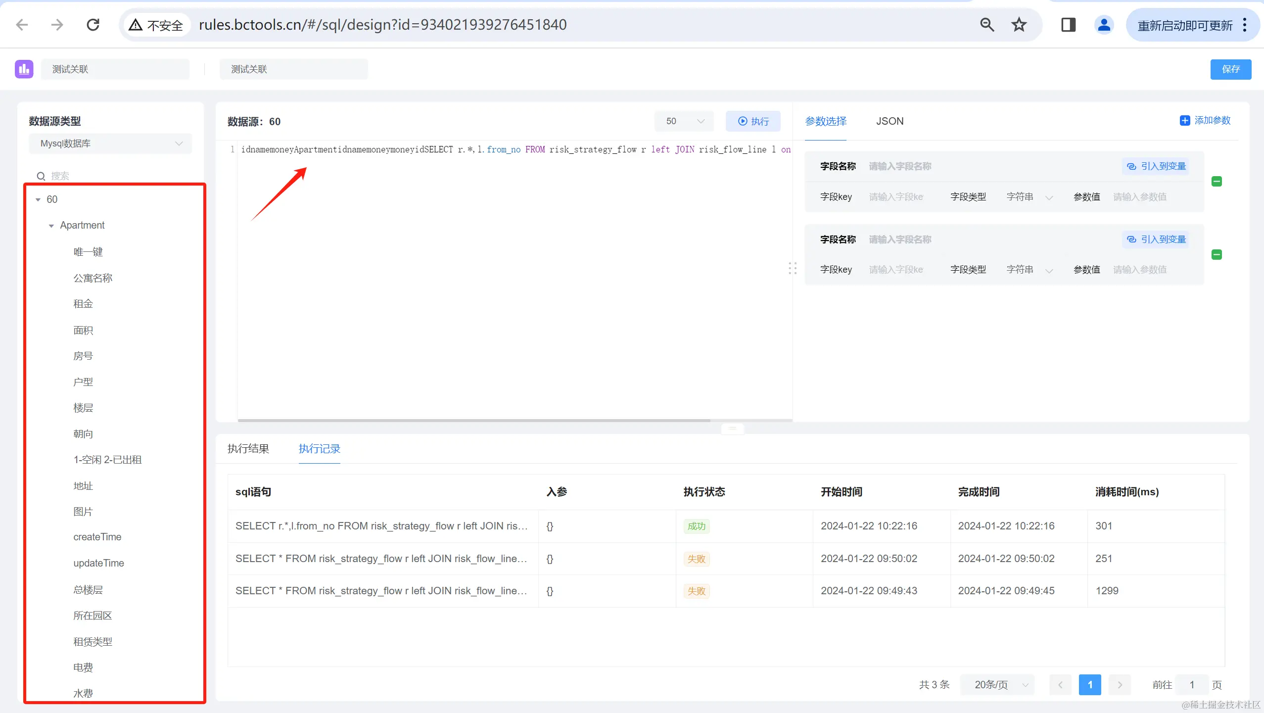Viewport: 1264px width, 713px height.
Task: Click the 保存 save button
Action: [1230, 69]
